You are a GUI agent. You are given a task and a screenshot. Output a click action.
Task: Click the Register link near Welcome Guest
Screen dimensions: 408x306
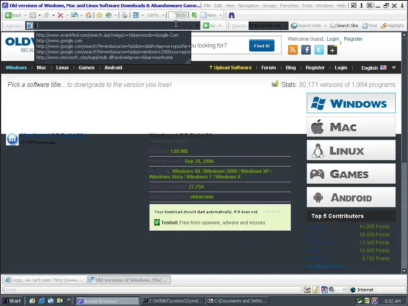353,39
